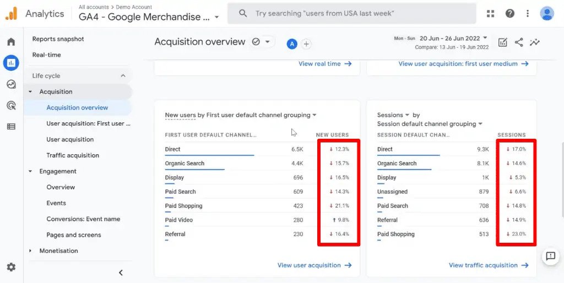Open Admin settings gear
Viewport: 564px width, 283px height.
11,267
